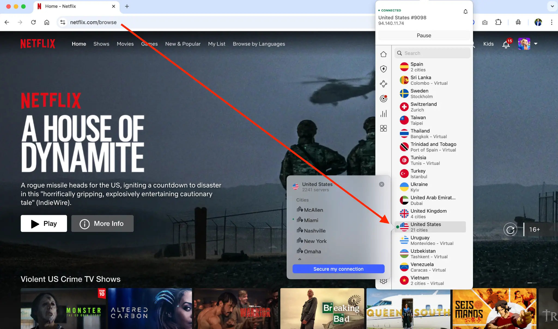
Task: Click the VPN country search field
Action: tap(432, 53)
